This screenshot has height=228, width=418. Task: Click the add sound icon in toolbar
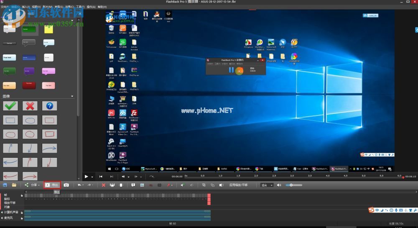pyautogui.click(x=182, y=185)
